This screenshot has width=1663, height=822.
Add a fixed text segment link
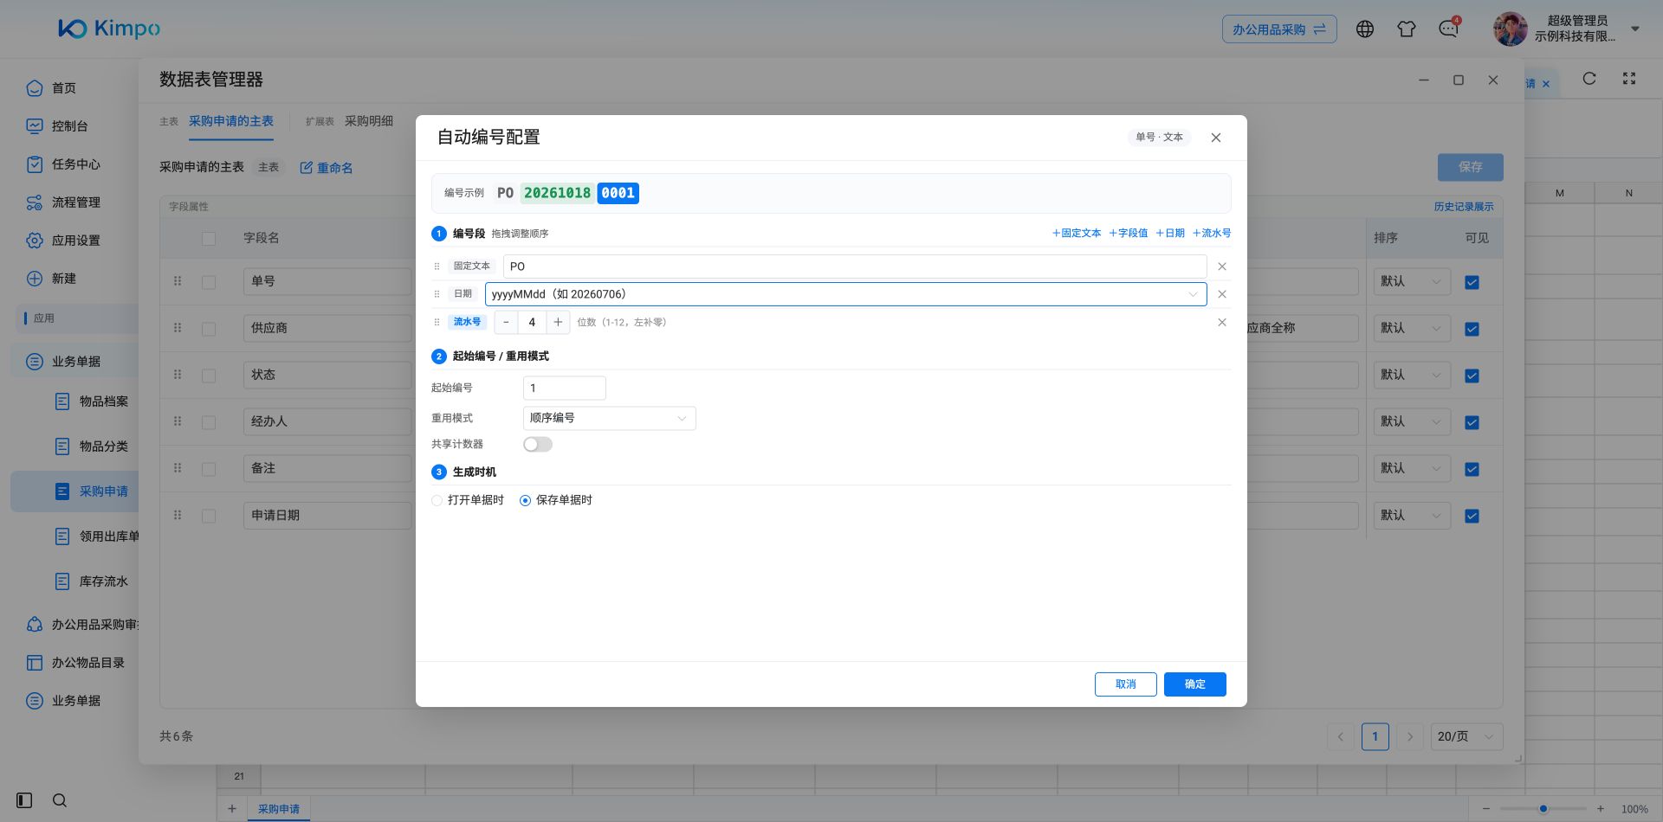coord(1077,234)
